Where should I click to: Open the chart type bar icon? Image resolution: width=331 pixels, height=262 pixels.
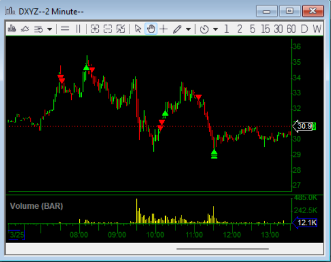(x=12, y=29)
